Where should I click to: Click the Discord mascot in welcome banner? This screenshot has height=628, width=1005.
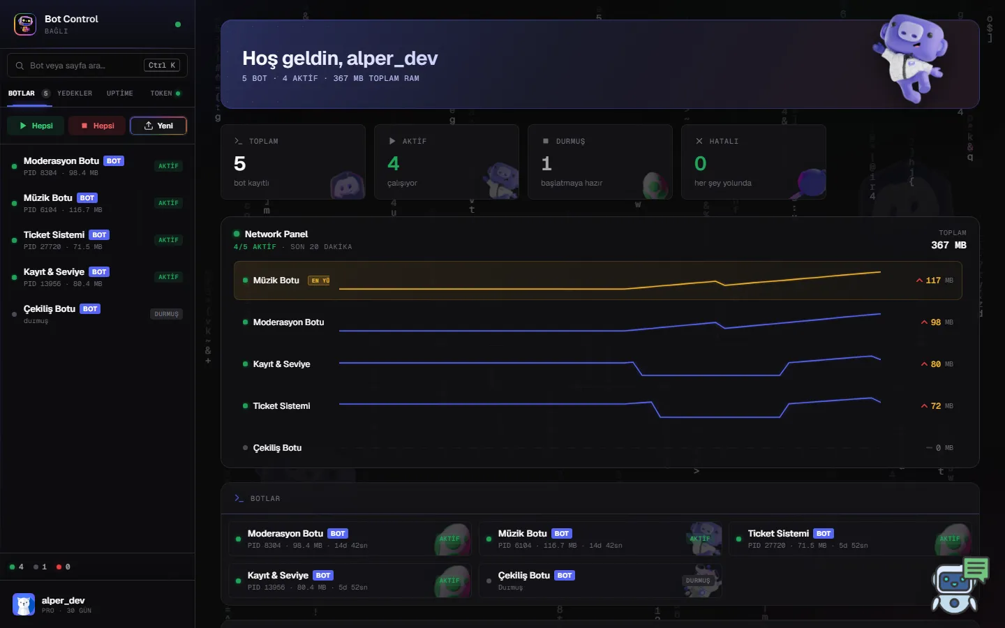point(909,59)
